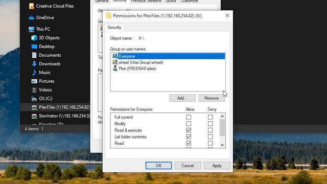Click the Creative Cloud Files label
The height and width of the screenshot is (184, 327).
(55, 6)
